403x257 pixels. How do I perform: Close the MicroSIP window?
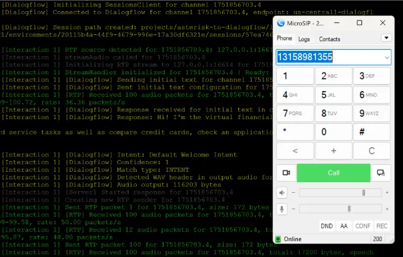pyautogui.click(x=383, y=23)
